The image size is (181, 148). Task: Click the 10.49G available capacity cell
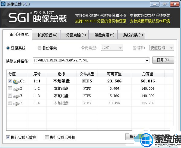click(x=115, y=103)
